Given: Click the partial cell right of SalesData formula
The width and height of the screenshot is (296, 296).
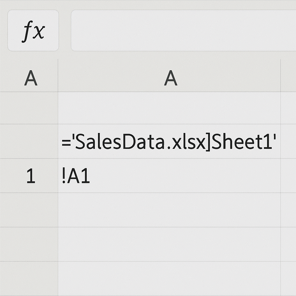Looking at the screenshot, I should click(288, 142).
